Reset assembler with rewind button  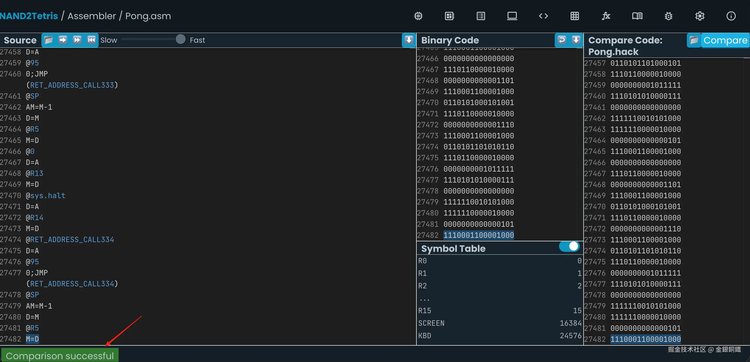coord(92,40)
